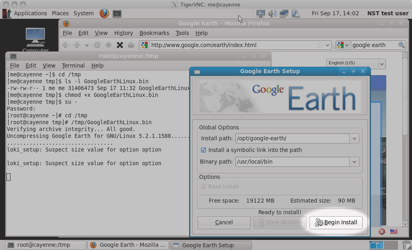Launch Firefox from the top panel icon
This screenshot has width=412, height=250.
pyautogui.click(x=104, y=13)
